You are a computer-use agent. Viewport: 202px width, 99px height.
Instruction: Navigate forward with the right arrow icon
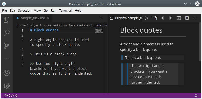[171, 18]
